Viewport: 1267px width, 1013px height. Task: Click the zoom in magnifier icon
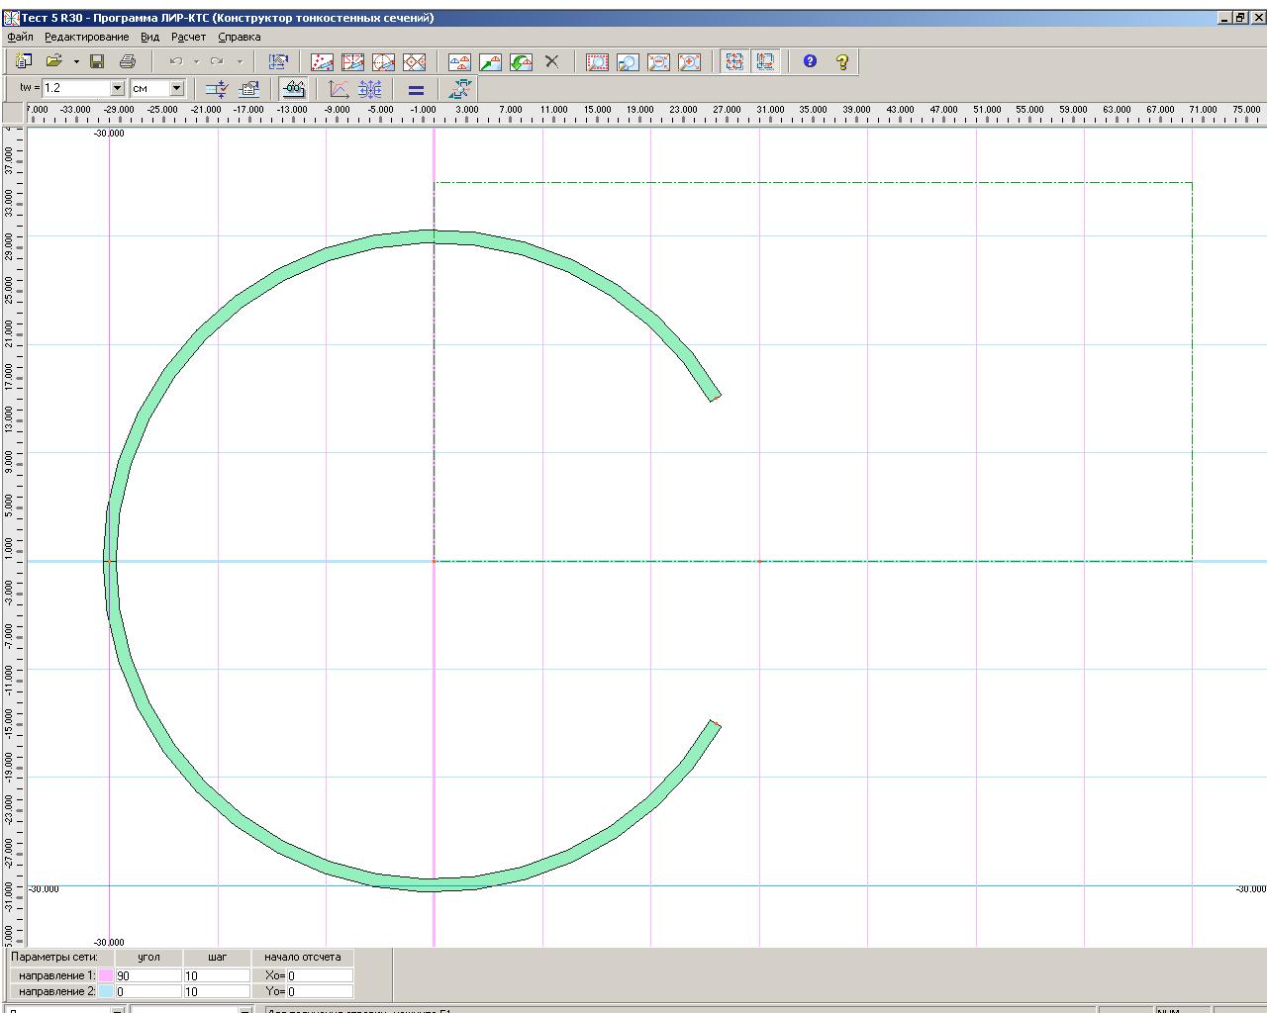click(x=690, y=61)
